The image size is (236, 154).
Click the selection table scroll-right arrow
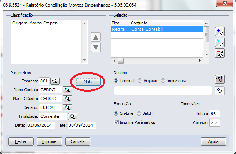[200, 61]
